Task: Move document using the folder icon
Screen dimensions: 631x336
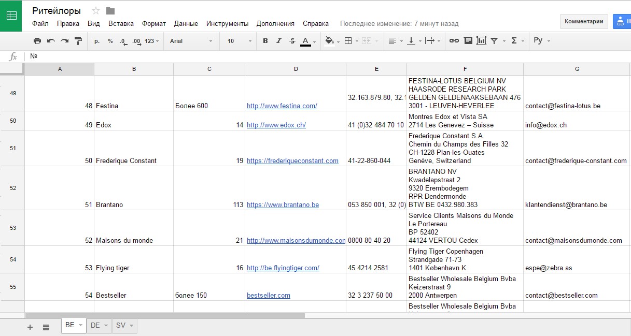Action: [110, 11]
